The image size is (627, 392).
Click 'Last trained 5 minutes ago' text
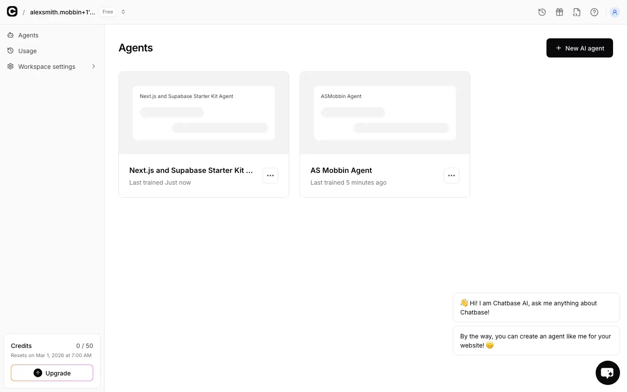(348, 182)
